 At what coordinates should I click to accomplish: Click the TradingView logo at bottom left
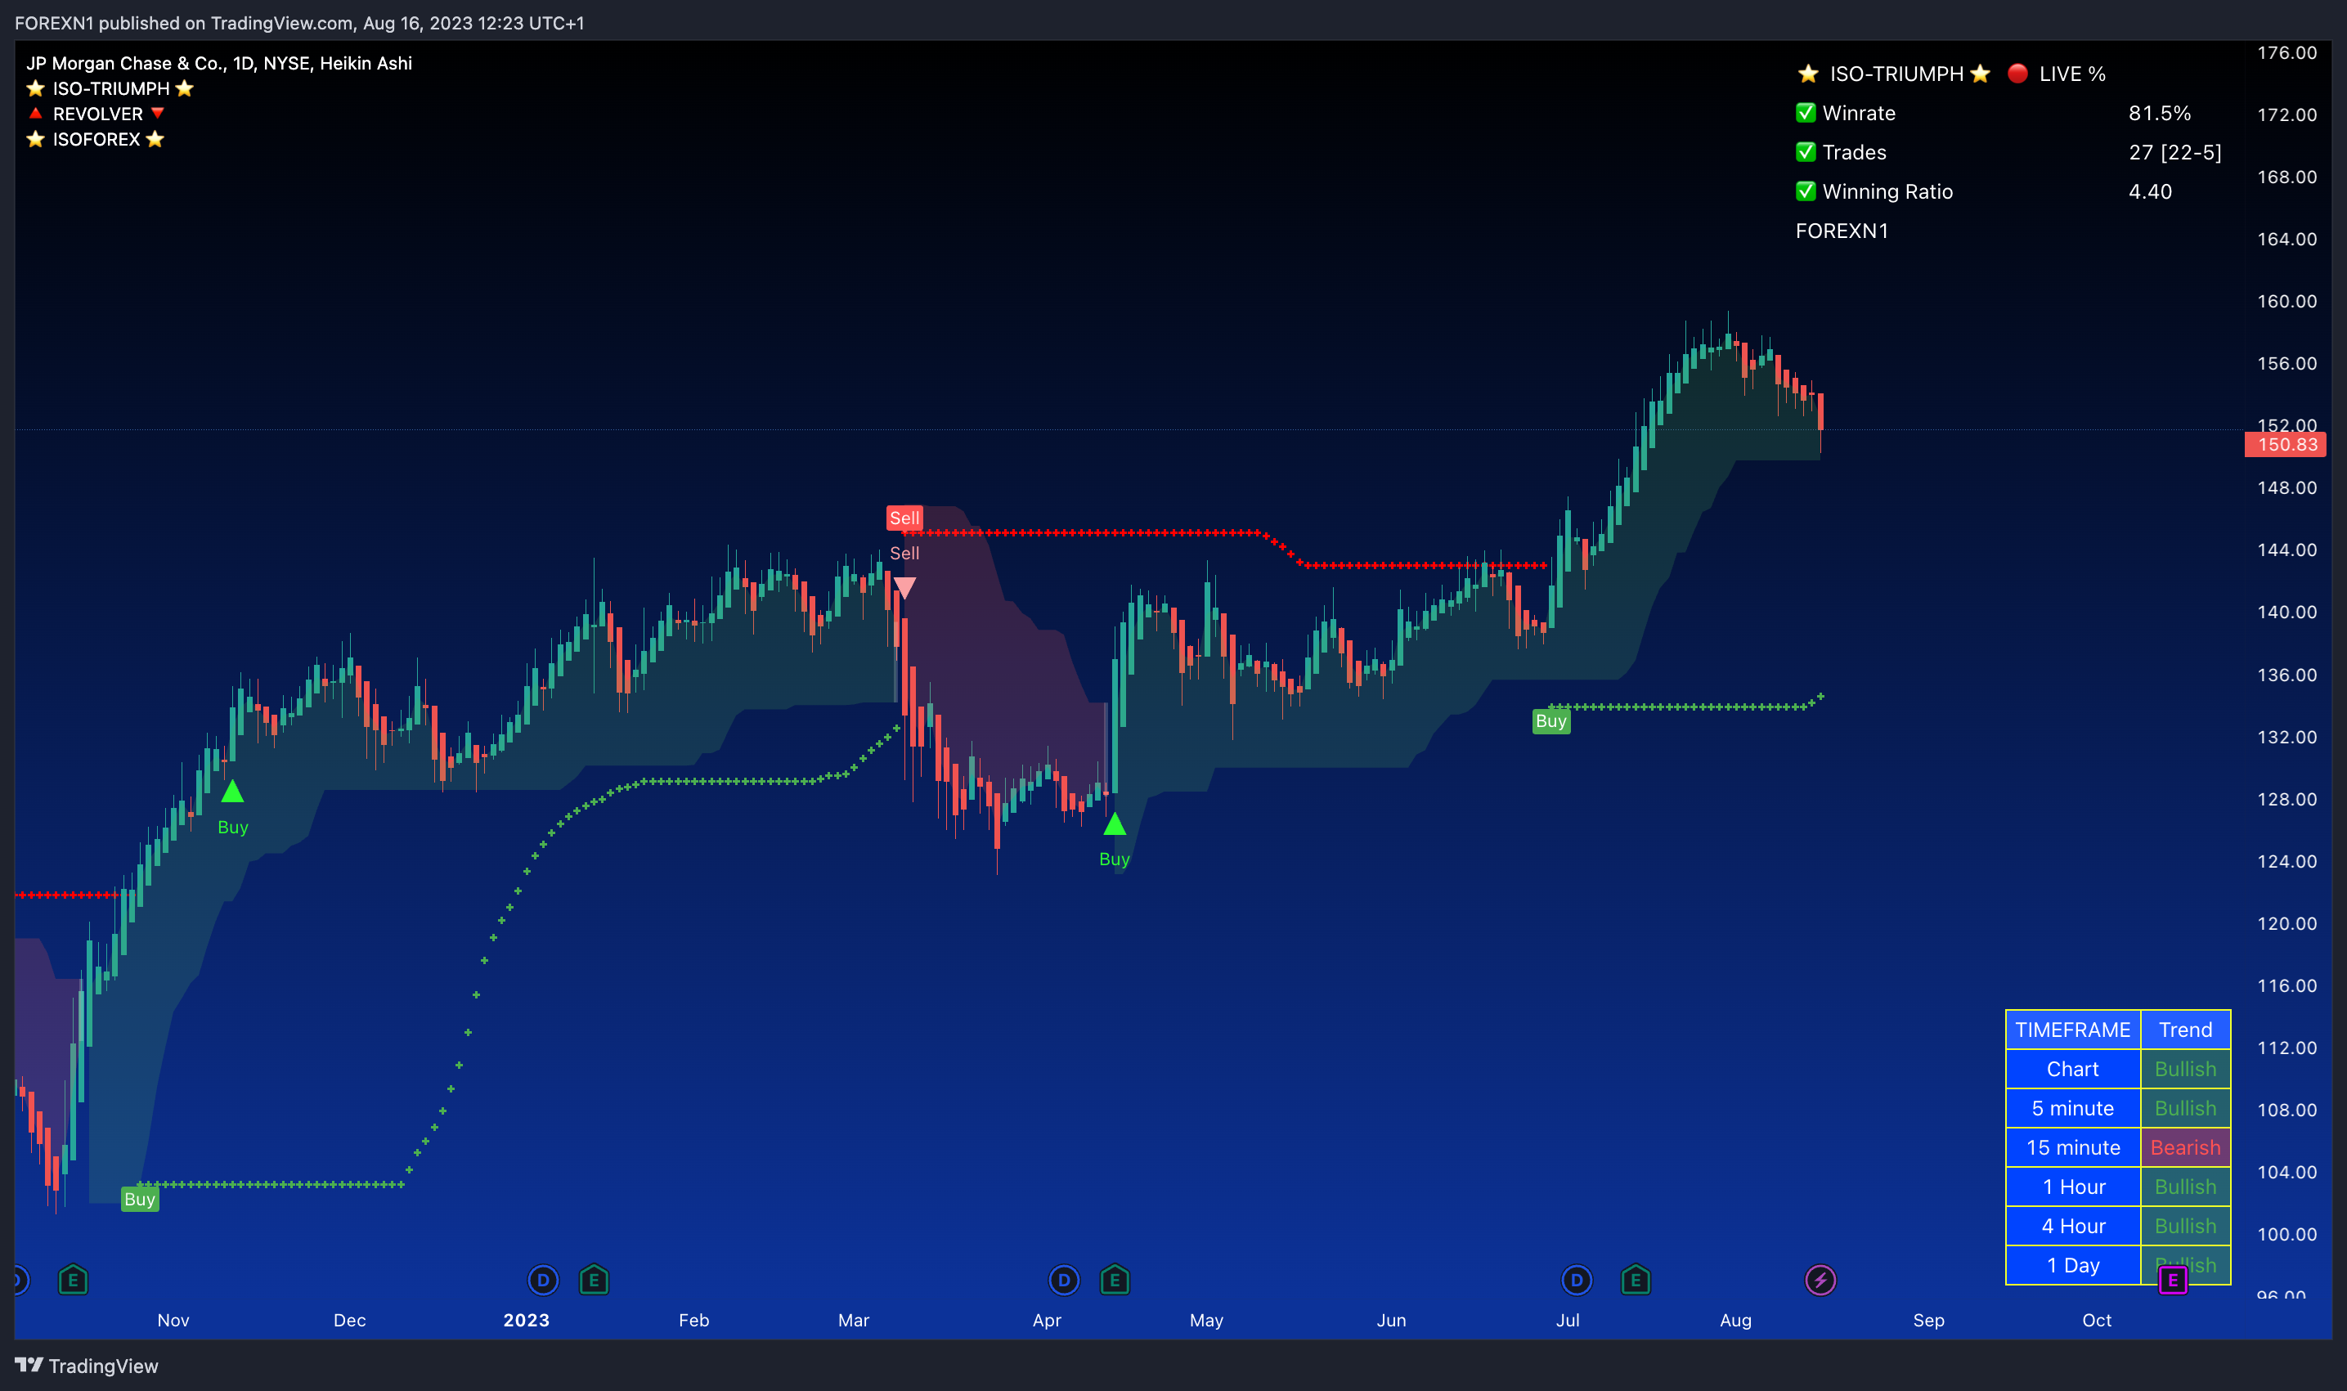[x=86, y=1366]
